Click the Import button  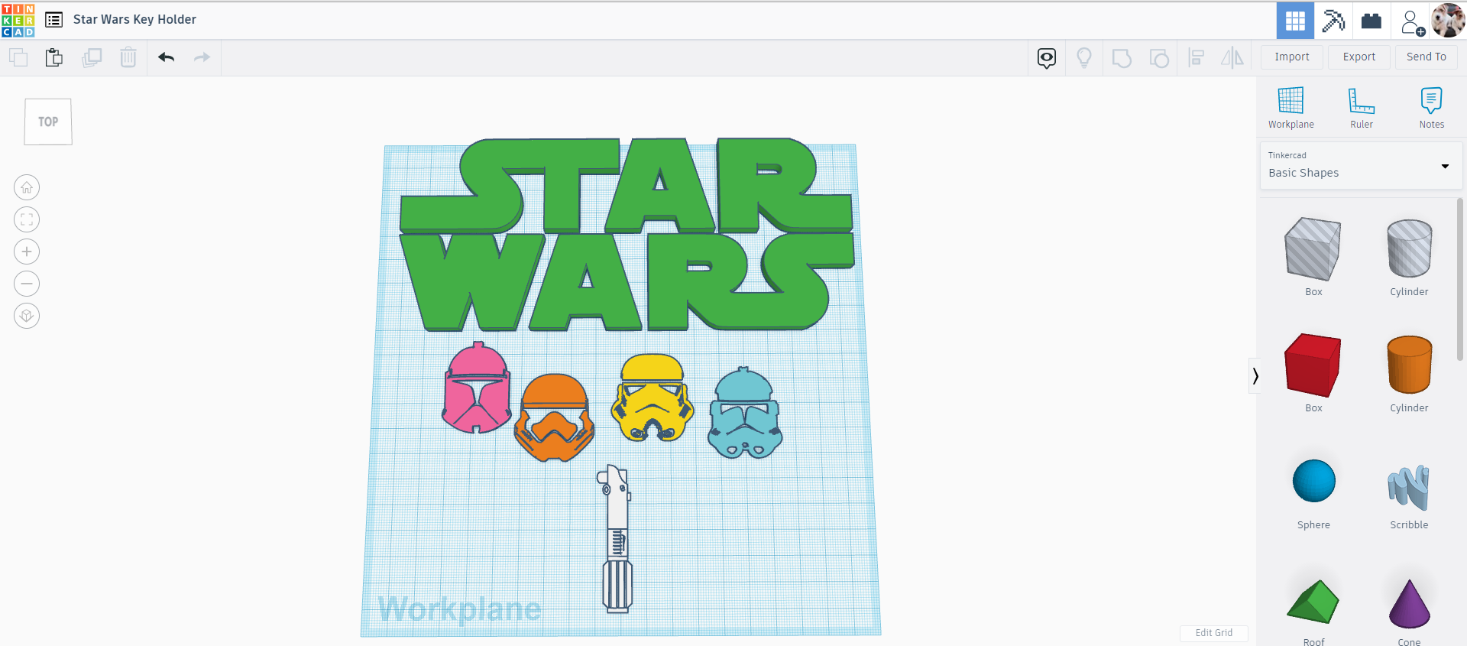pos(1292,57)
